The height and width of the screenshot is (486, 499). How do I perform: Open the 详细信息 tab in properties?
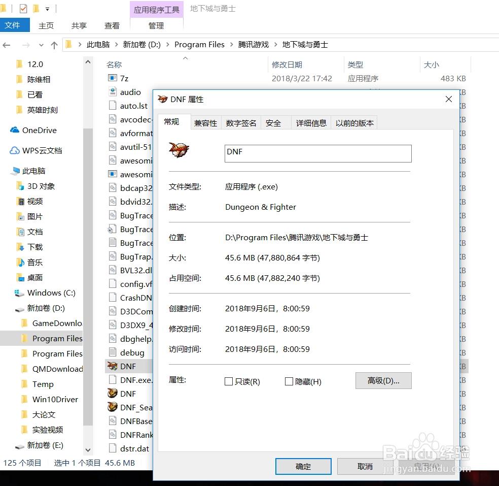tap(311, 123)
